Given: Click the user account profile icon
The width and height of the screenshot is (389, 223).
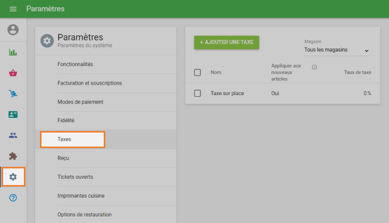Looking at the screenshot, I should pos(13,30).
